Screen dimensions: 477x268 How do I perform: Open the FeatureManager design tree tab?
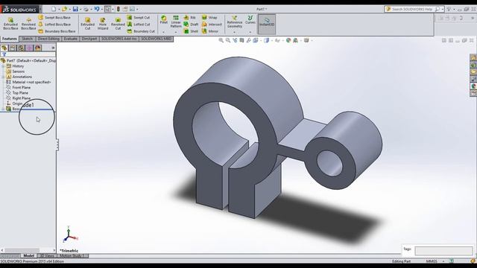click(x=4, y=48)
